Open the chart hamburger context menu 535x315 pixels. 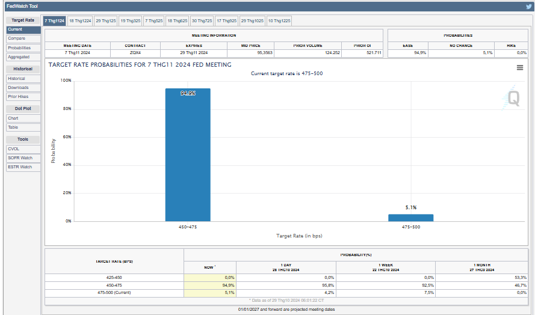coord(520,68)
